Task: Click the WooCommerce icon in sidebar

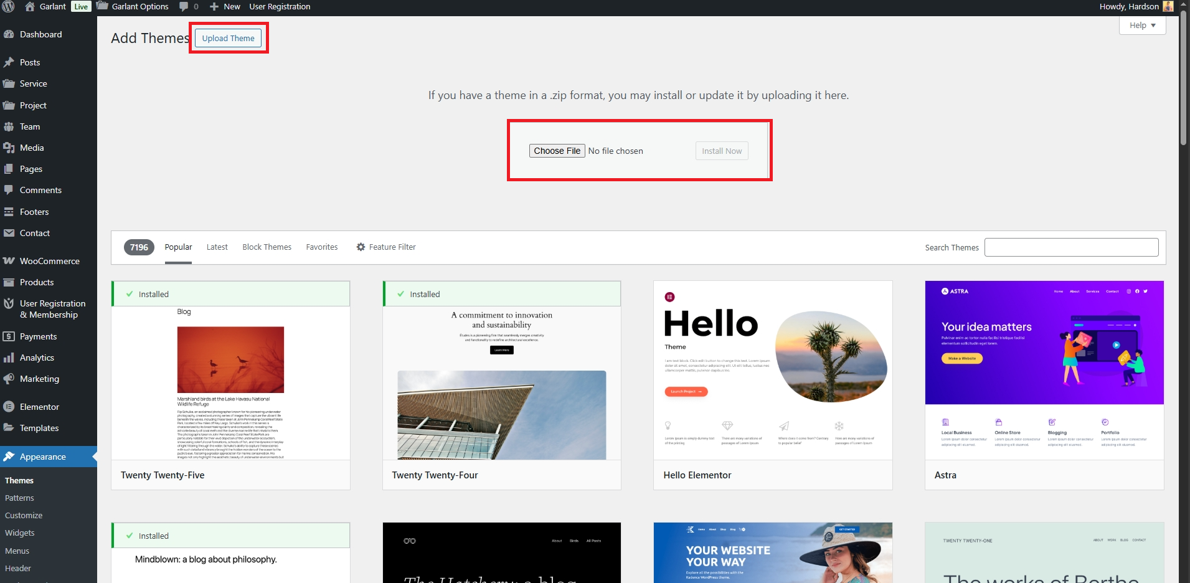Action: click(9, 261)
